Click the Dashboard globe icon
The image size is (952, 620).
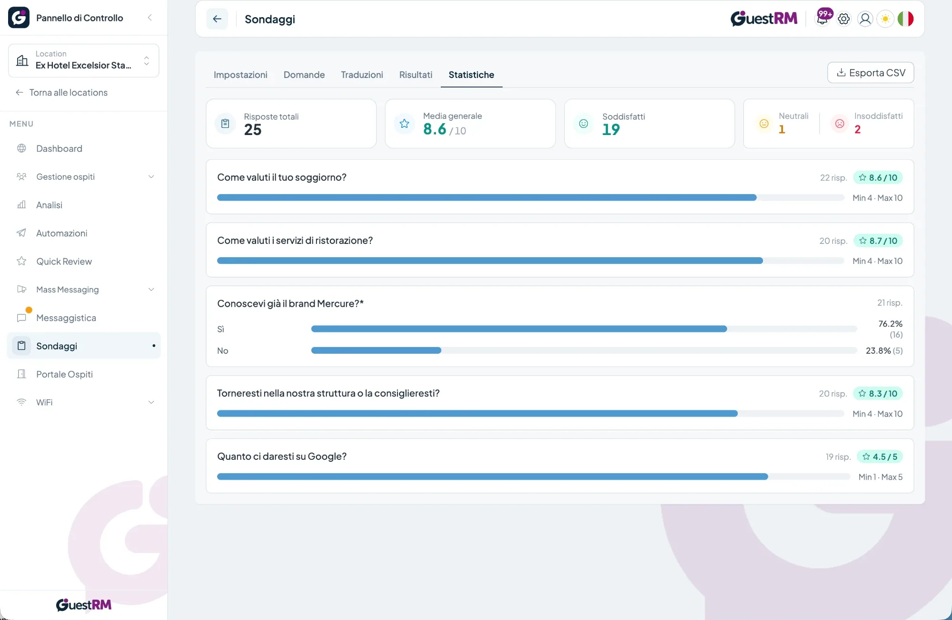click(x=21, y=148)
